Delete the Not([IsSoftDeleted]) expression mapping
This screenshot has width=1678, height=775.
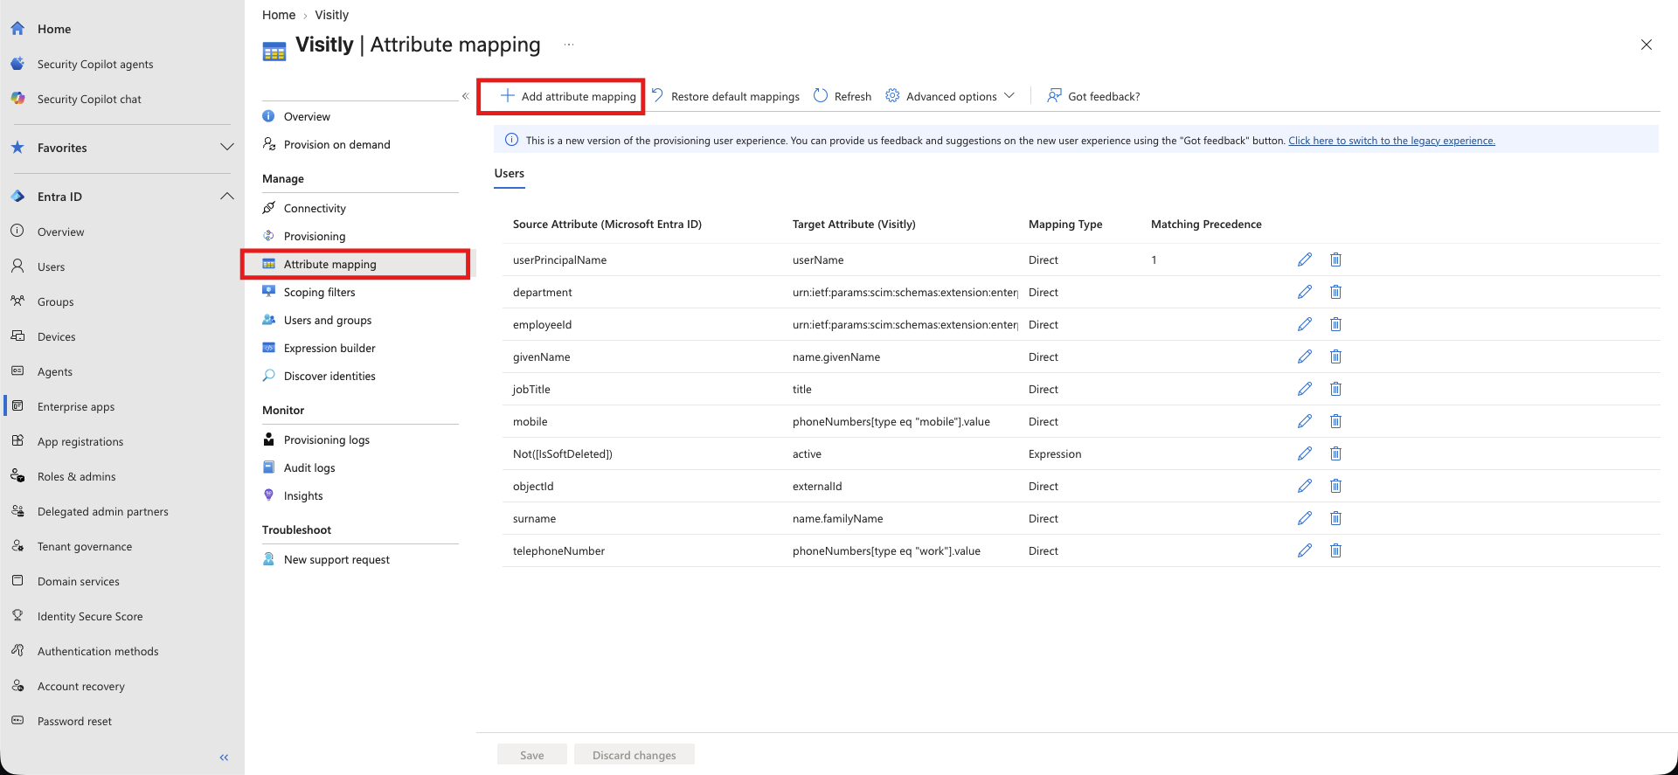click(1335, 453)
